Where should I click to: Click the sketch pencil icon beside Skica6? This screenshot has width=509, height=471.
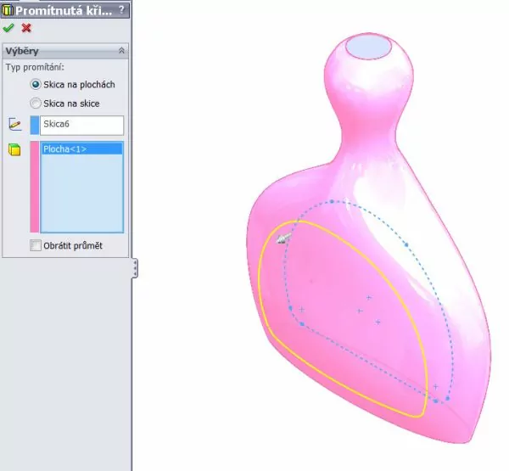pyautogui.click(x=14, y=124)
